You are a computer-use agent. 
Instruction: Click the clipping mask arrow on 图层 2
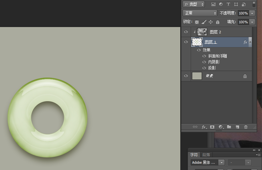(x=195, y=32)
